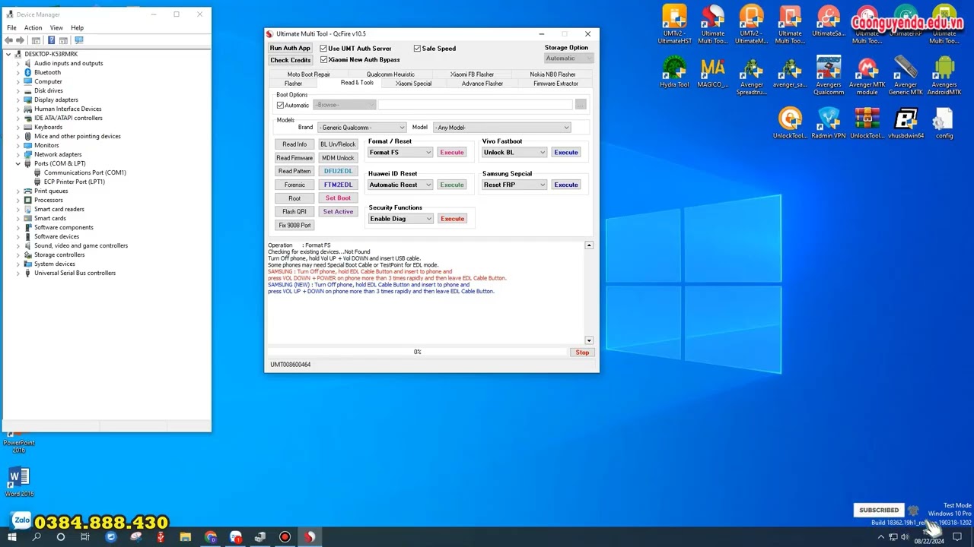Open the Brand dropdown showing Generic Qualcomm
Screen dimensions: 974x547
(x=361, y=128)
